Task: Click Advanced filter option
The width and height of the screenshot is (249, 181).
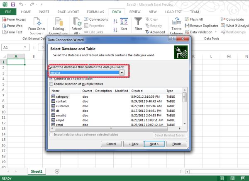Action: pyautogui.click(x=155, y=32)
